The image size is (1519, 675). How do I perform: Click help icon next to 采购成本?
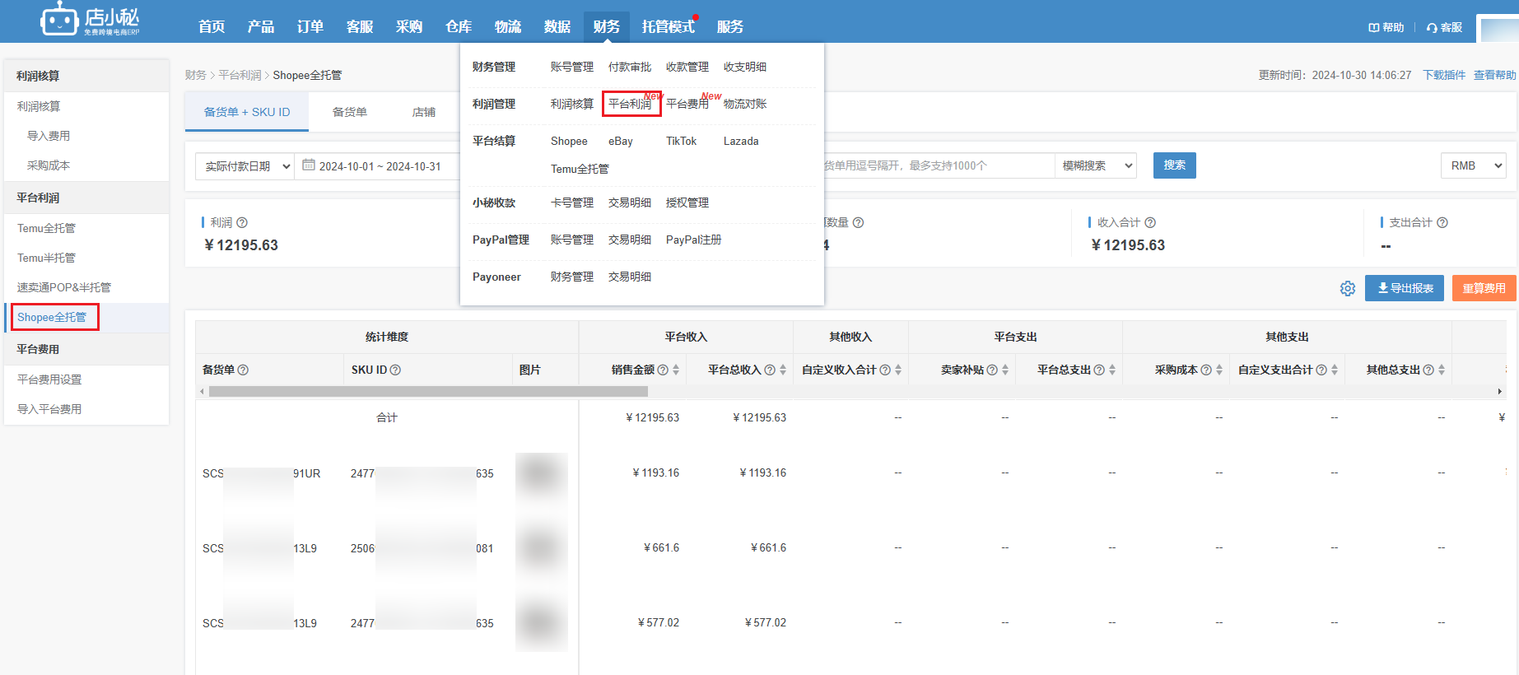1206,370
